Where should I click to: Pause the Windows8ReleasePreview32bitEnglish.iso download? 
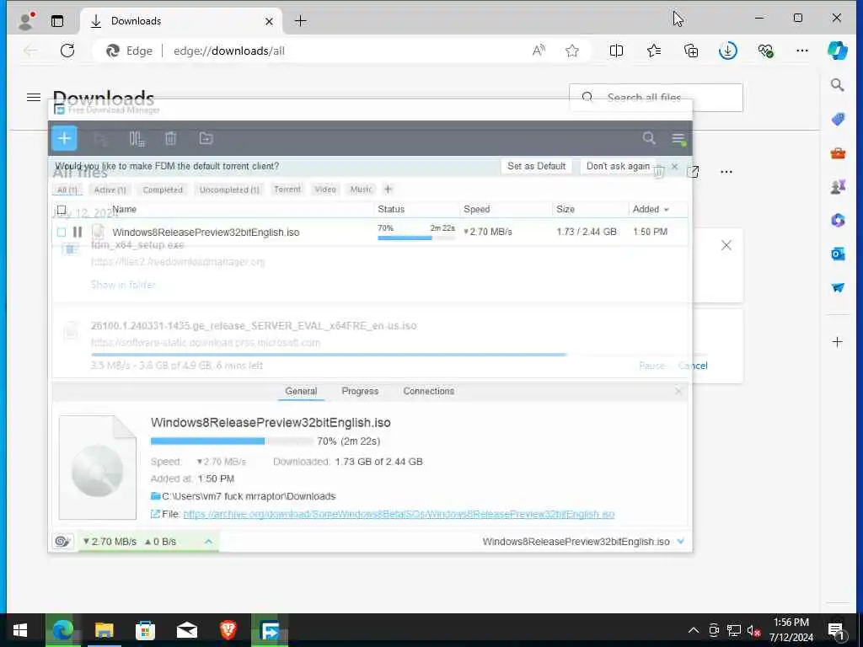click(x=78, y=233)
